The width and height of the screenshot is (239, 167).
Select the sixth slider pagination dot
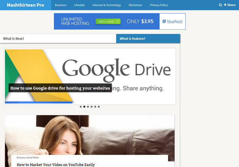tap(99, 107)
